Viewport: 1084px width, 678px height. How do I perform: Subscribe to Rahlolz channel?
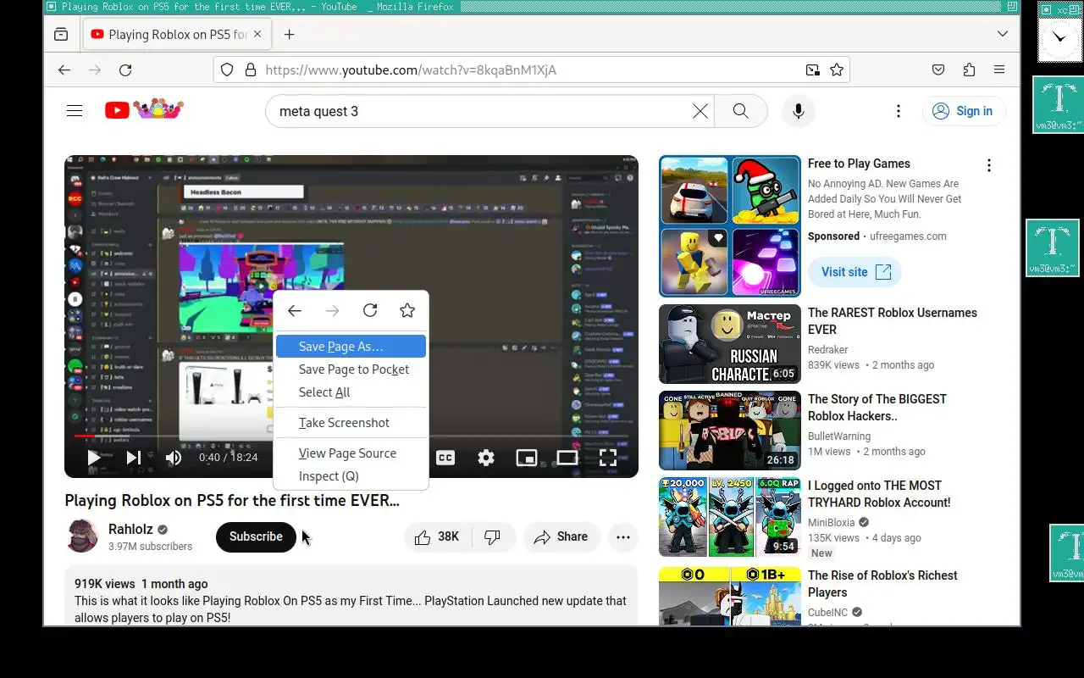pos(256,536)
